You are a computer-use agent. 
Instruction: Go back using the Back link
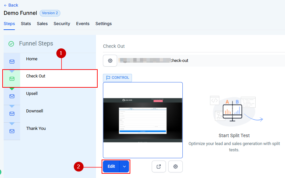(x=11, y=5)
